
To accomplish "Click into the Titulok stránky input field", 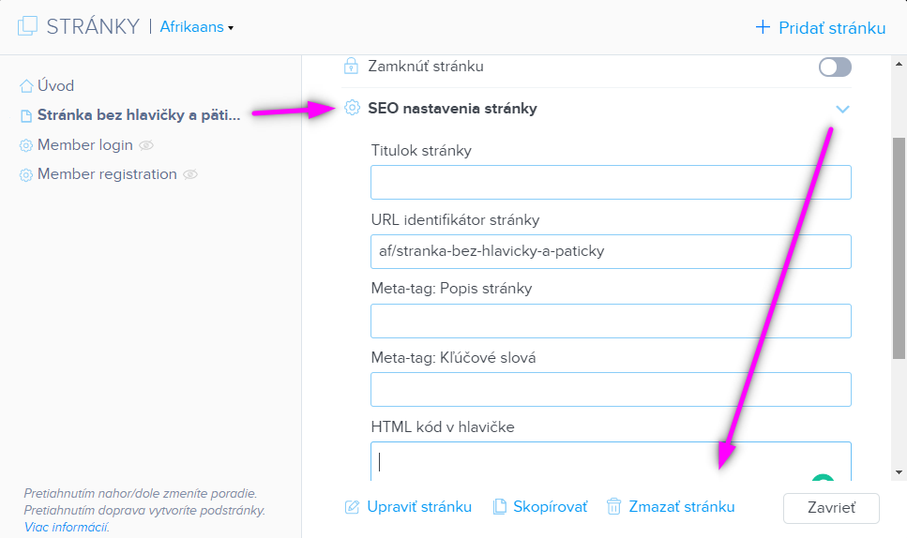I will pyautogui.click(x=611, y=182).
